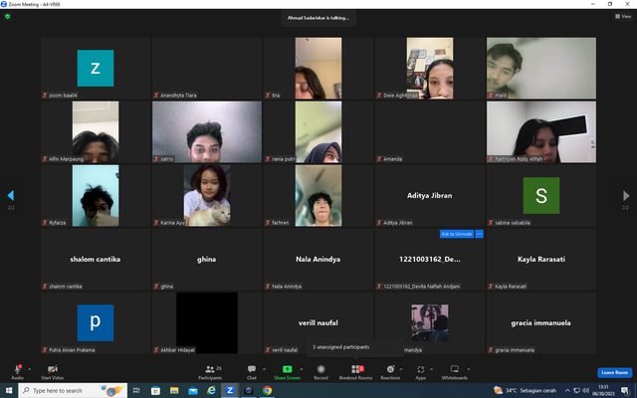This screenshot has height=398, width=637.
Task: Select satrio's video tile
Action: coord(207,132)
